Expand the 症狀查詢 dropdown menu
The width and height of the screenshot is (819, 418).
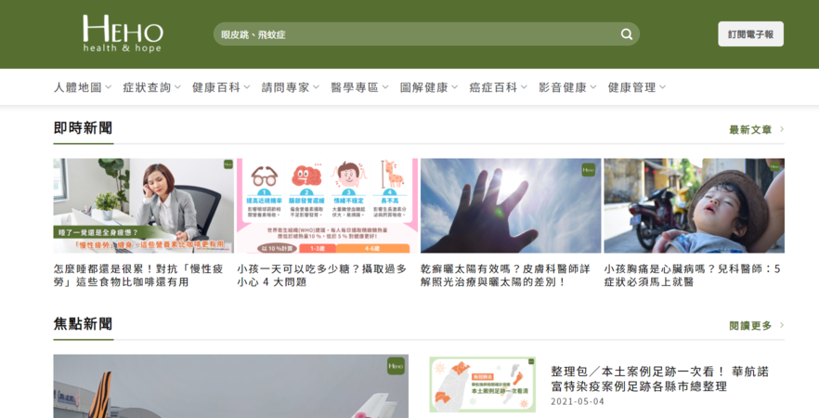[151, 87]
